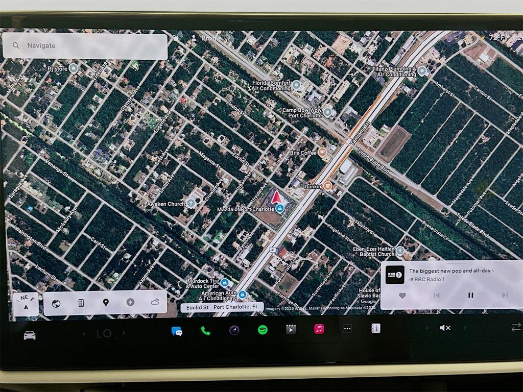Show charging stations lightning icon
The width and height of the screenshot is (523, 392).
tap(130, 302)
